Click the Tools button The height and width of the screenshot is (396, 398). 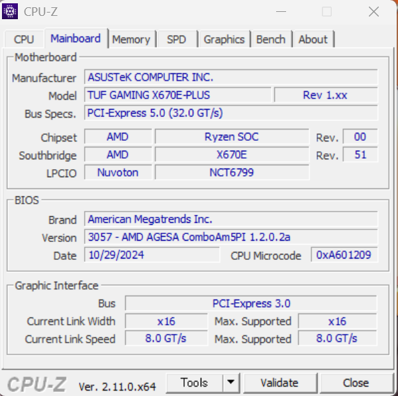point(195,383)
